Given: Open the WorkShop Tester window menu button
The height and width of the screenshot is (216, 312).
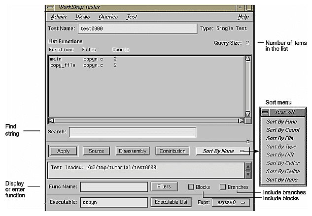Looking at the screenshot, I should 51,8.
